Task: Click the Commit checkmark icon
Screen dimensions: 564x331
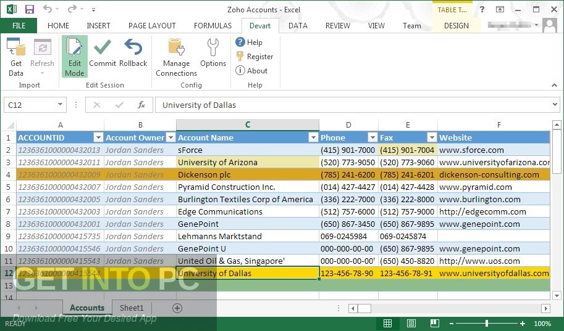Action: [102, 47]
